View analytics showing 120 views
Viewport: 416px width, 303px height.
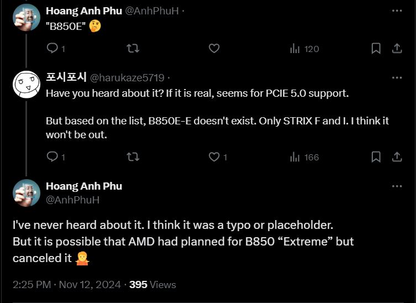coord(304,49)
